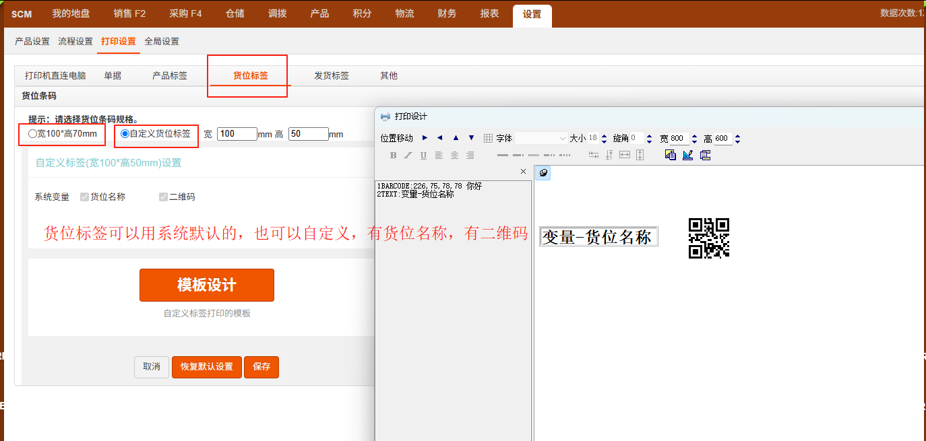Click the 恢复默认设置 button

tap(207, 367)
